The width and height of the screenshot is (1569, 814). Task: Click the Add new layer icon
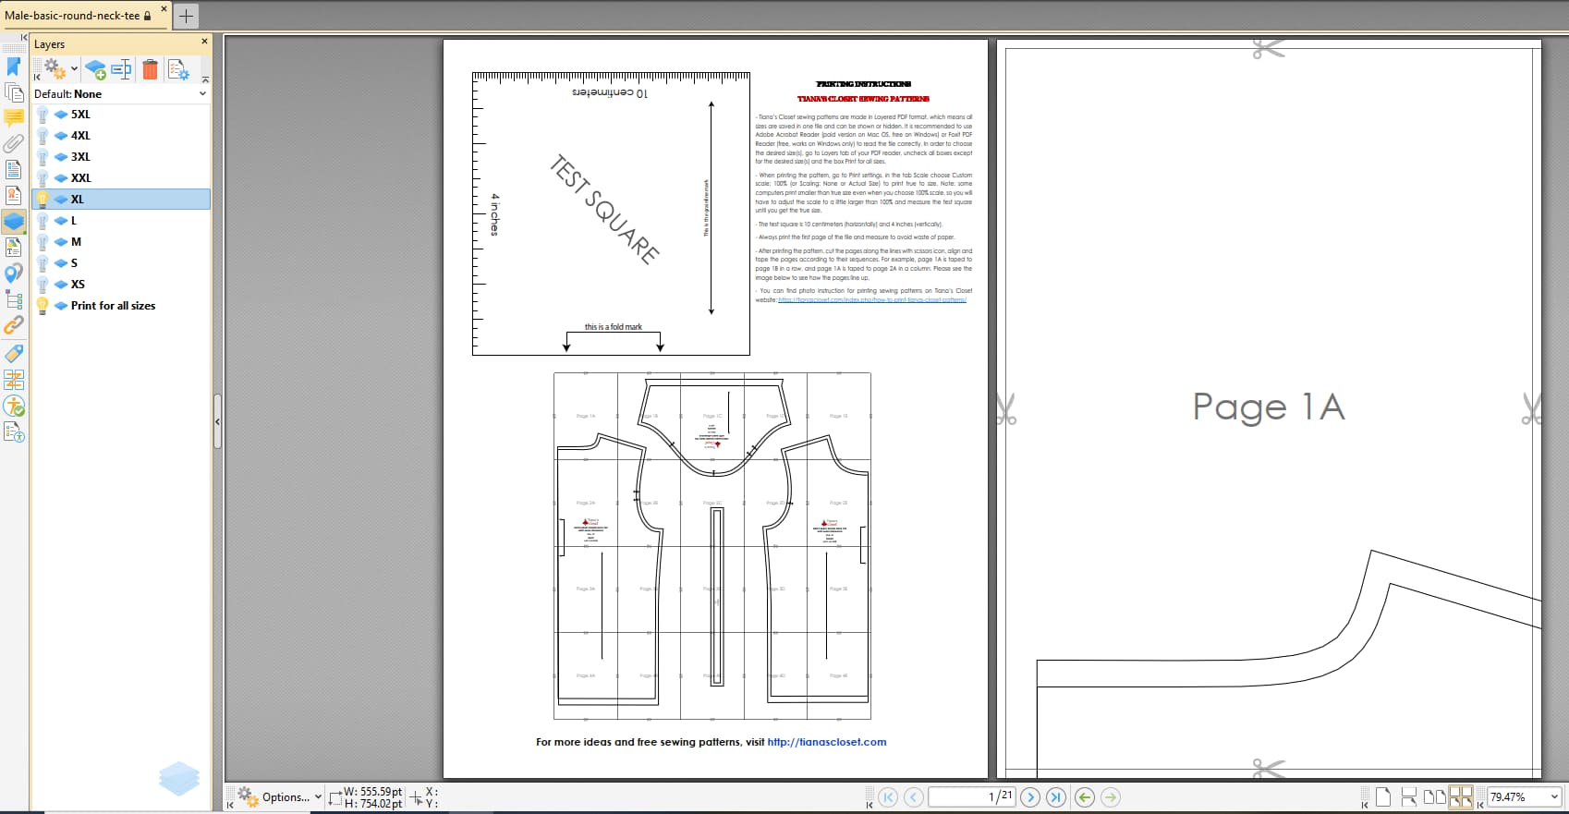[x=95, y=69]
